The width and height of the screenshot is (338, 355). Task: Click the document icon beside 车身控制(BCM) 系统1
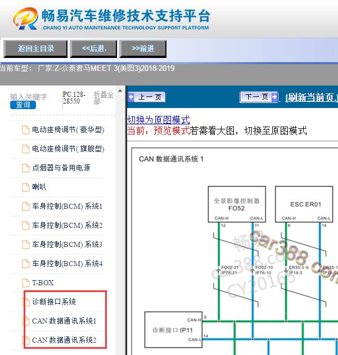25,206
